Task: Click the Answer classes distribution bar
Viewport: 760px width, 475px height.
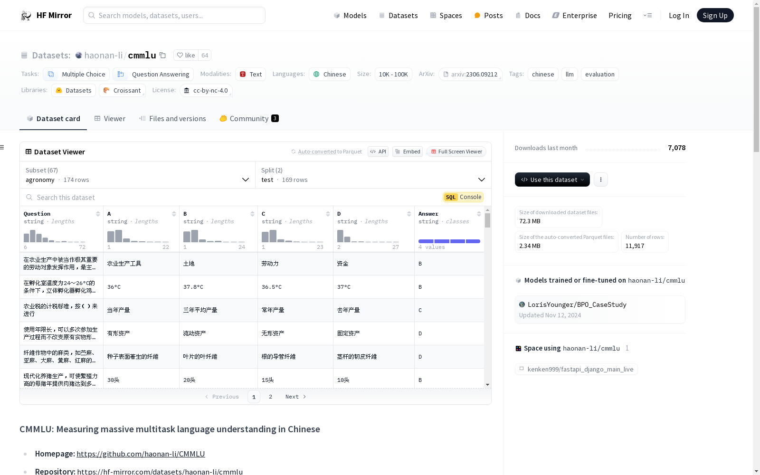Action: click(449, 241)
